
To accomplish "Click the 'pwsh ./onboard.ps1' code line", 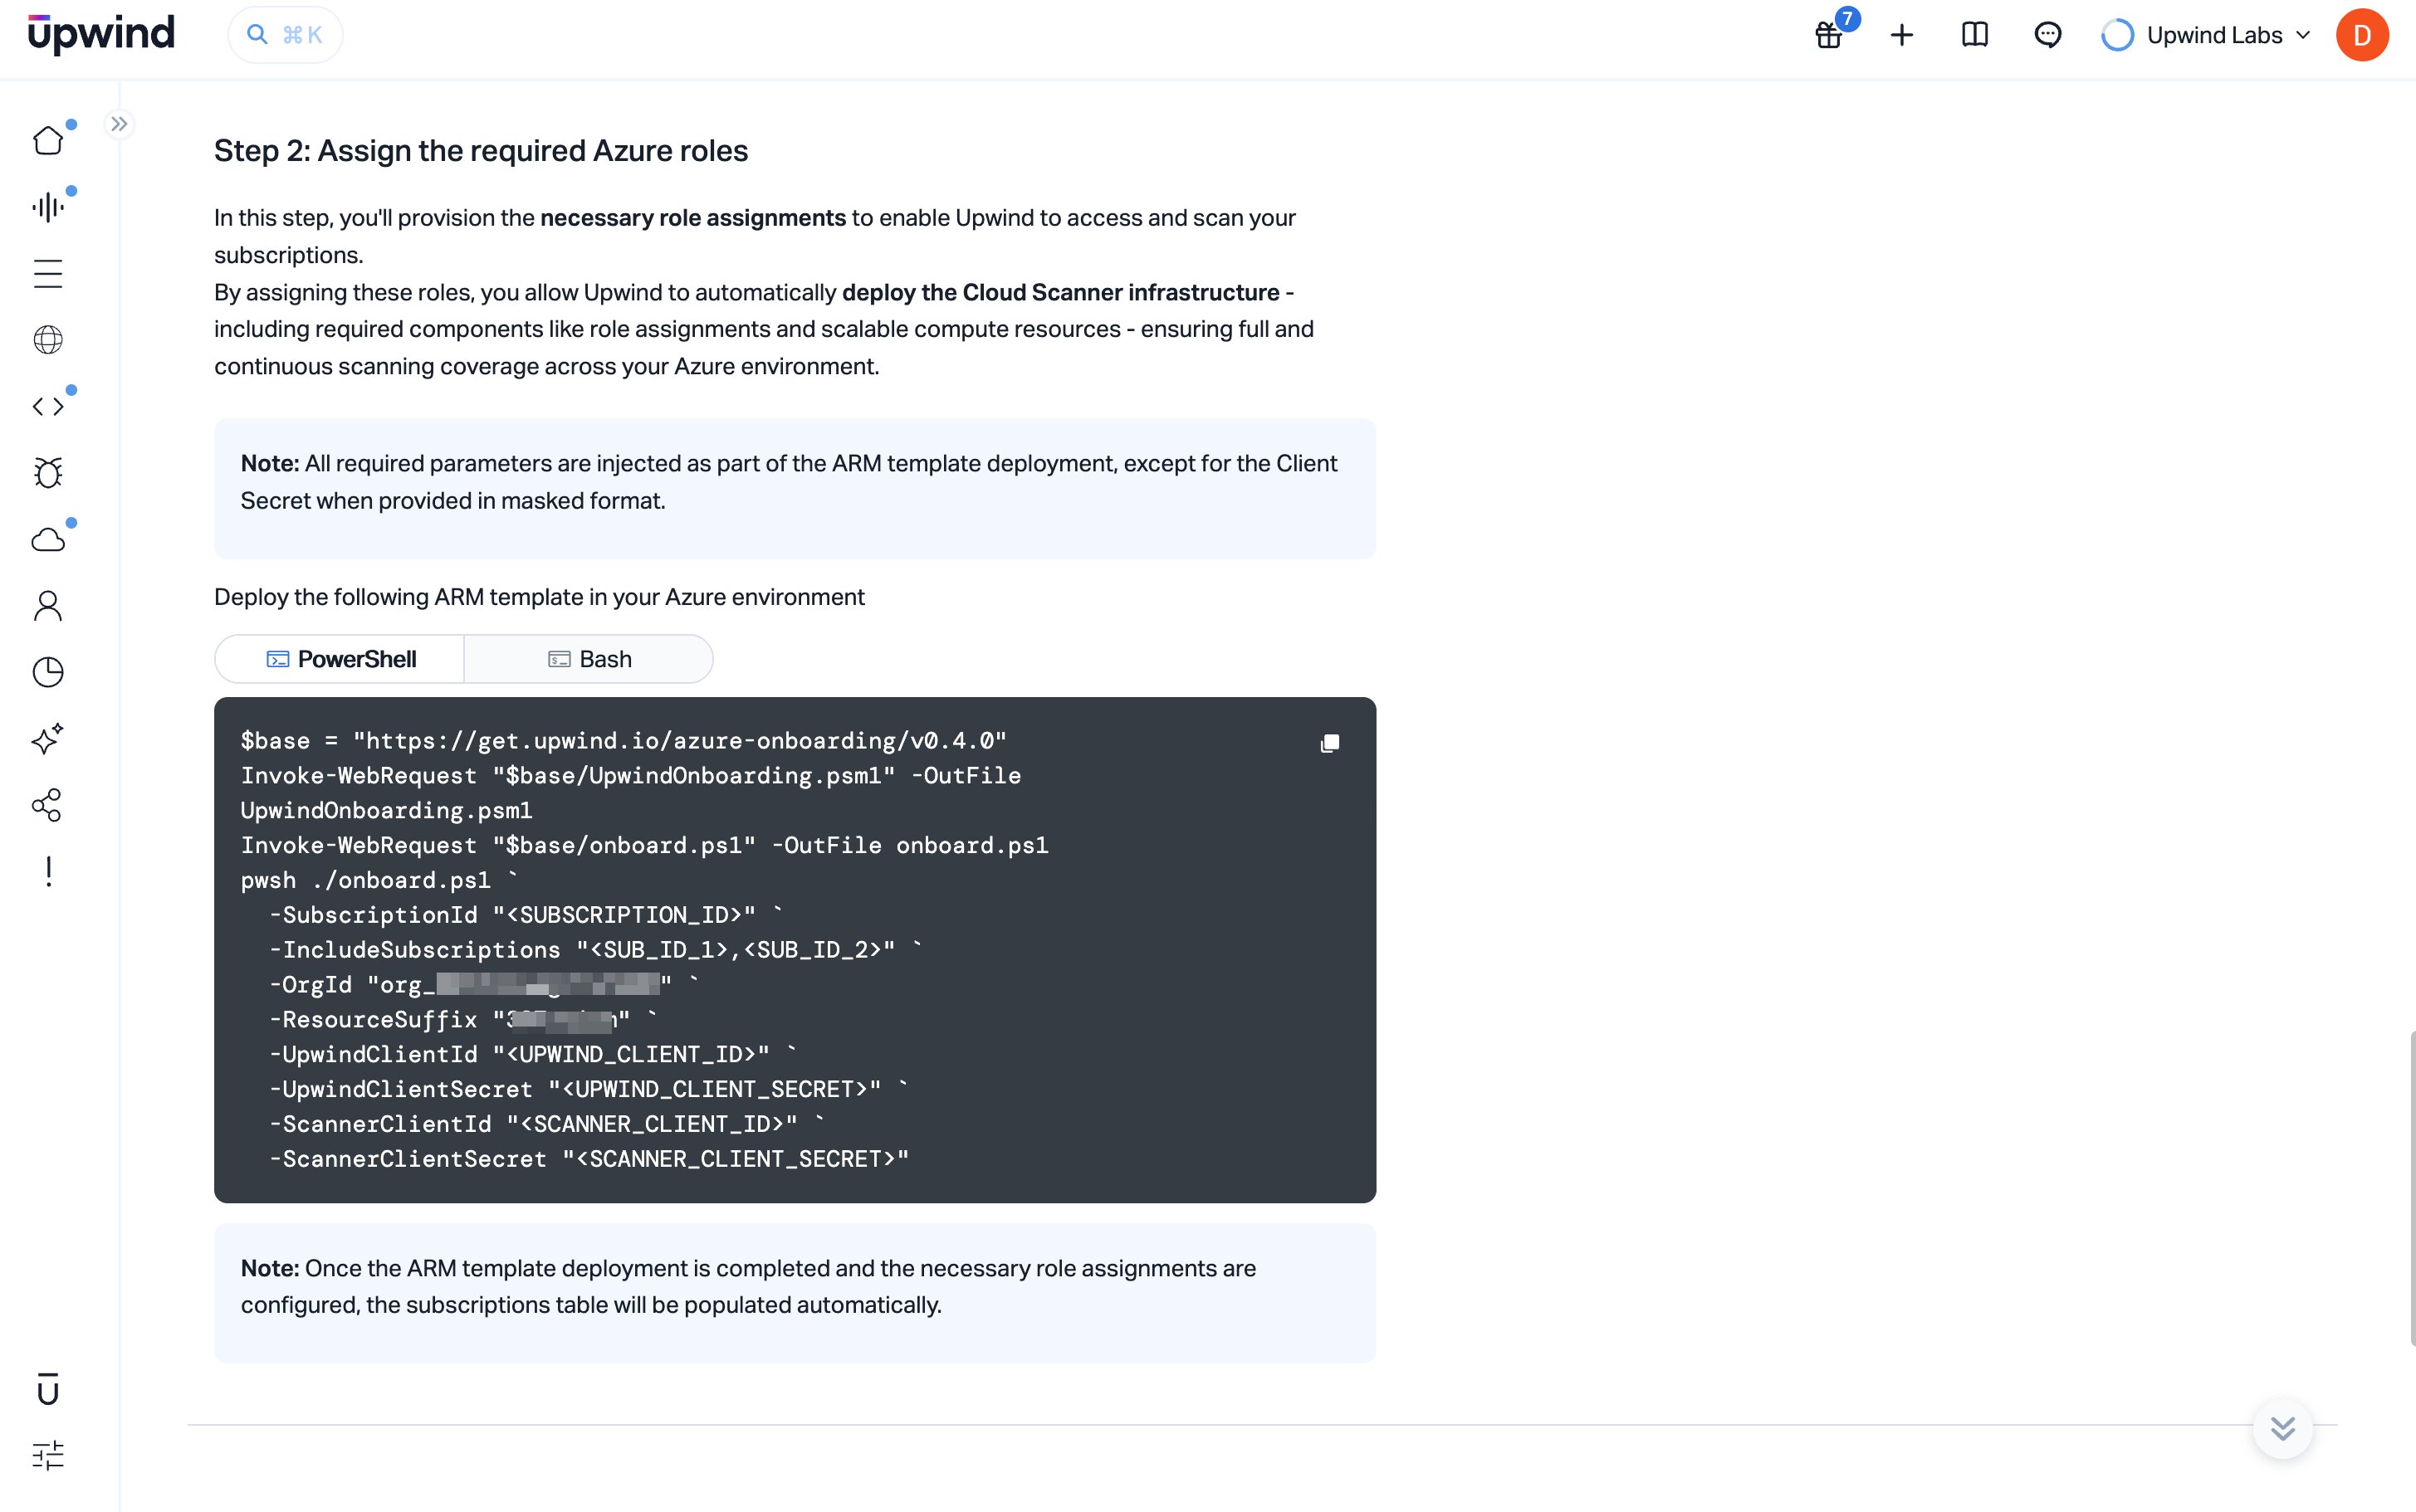I will [379, 880].
